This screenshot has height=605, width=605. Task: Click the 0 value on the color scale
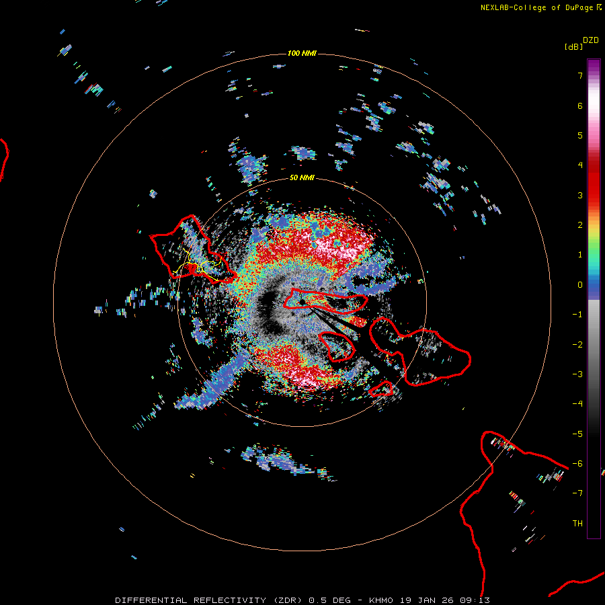click(580, 285)
